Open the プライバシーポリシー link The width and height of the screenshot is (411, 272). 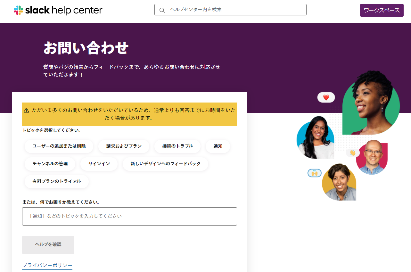tap(47, 265)
